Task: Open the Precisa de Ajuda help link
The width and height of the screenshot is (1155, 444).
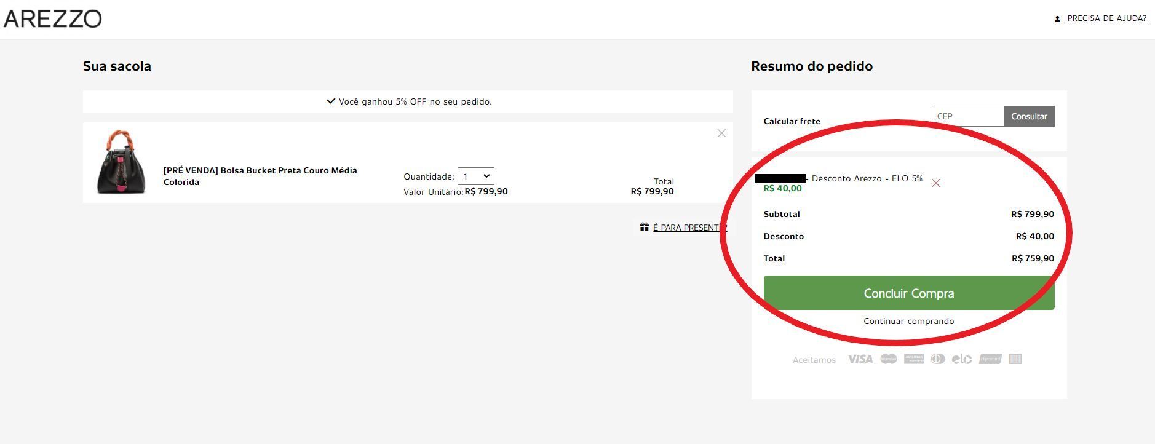Action: pyautogui.click(x=1106, y=18)
